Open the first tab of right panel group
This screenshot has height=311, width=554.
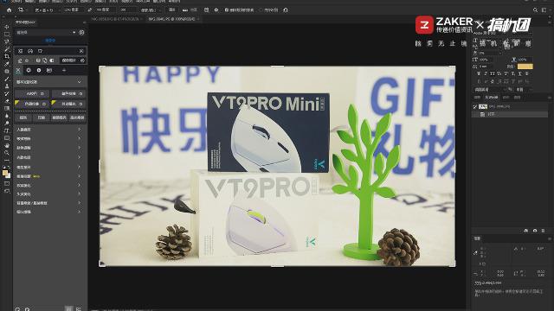point(477,98)
